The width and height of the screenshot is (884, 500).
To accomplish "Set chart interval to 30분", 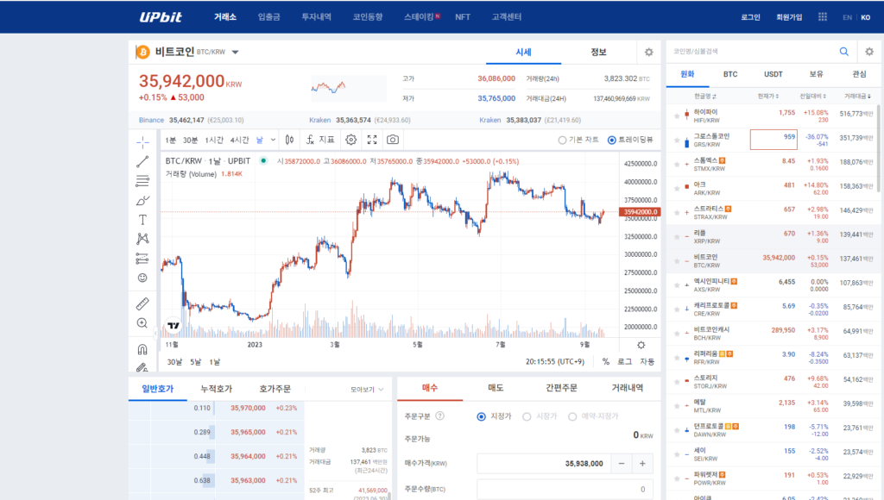I will tap(191, 140).
